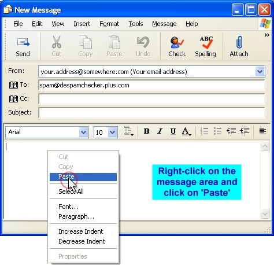Toggle underline formatting
Screen dimensions: 274x265
(x=173, y=131)
